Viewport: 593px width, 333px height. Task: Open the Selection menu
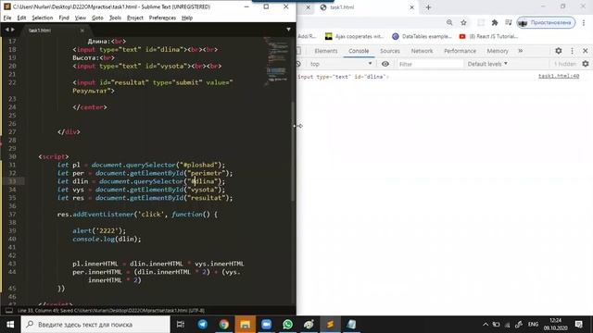click(x=43, y=18)
